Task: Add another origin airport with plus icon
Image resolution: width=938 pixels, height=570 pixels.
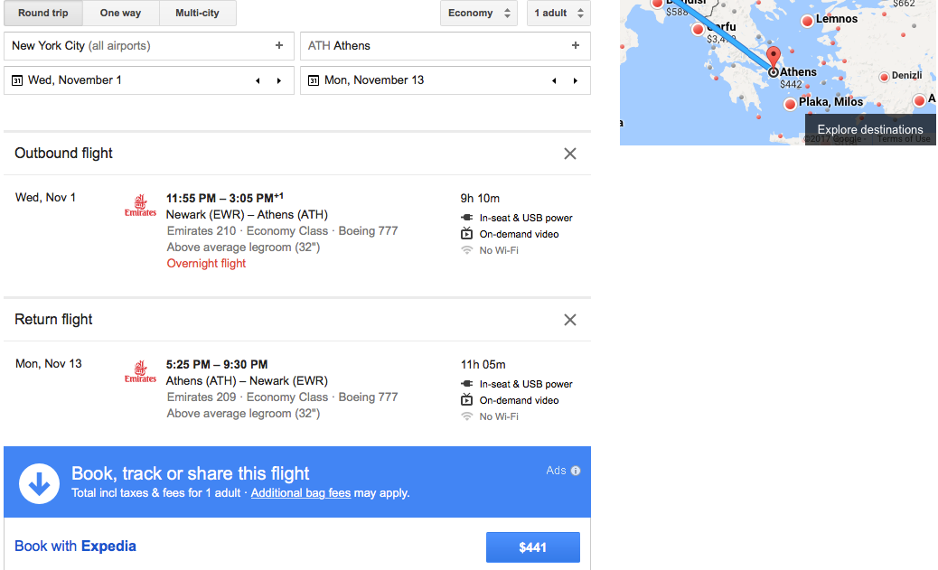Action: coord(278,45)
